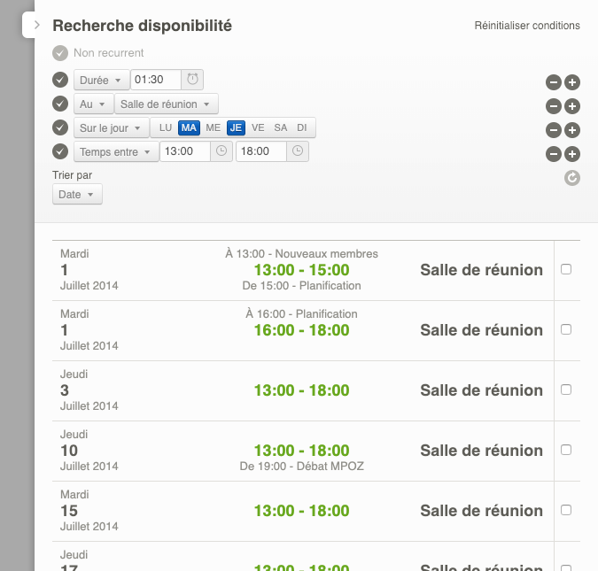Click the 01:30 duration input field
The width and height of the screenshot is (598, 571).
click(x=155, y=80)
